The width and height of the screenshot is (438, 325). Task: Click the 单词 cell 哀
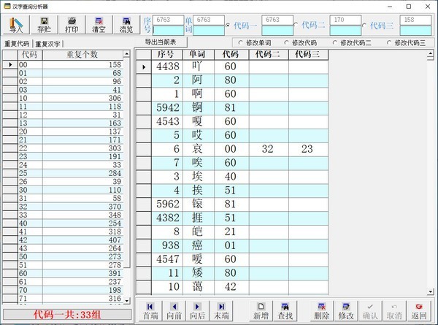pos(199,149)
